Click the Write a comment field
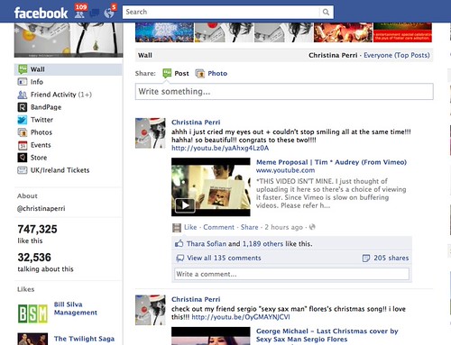This screenshot has height=345, width=451. (291, 274)
